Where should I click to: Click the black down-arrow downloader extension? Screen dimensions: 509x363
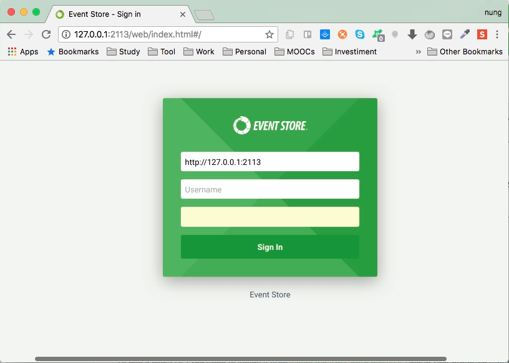coord(412,34)
